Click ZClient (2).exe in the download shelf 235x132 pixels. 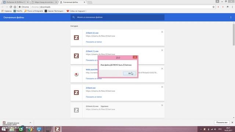coord(13,123)
